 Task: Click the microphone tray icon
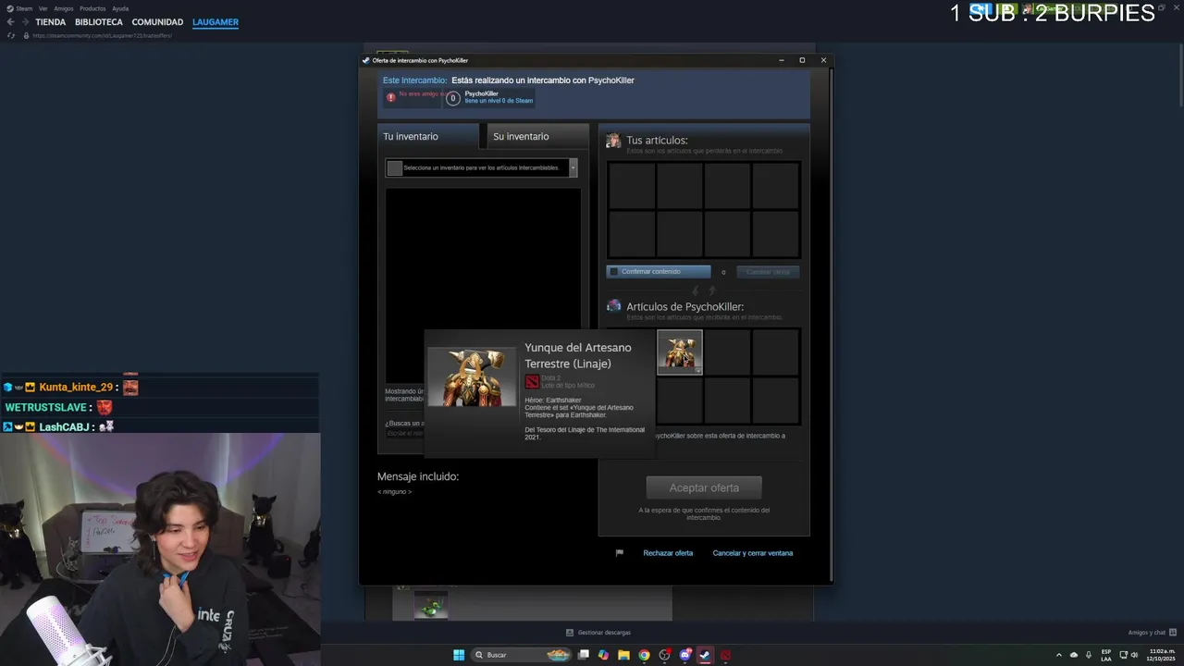pos(1089,655)
